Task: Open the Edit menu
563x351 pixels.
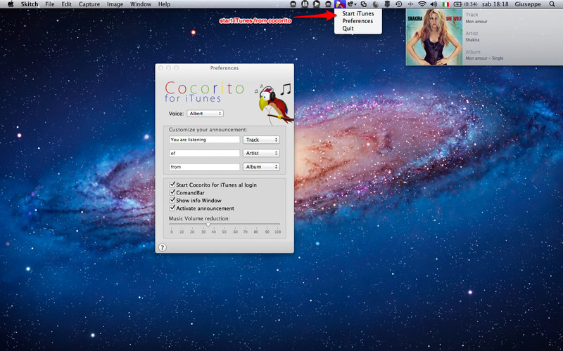Action: [x=66, y=4]
